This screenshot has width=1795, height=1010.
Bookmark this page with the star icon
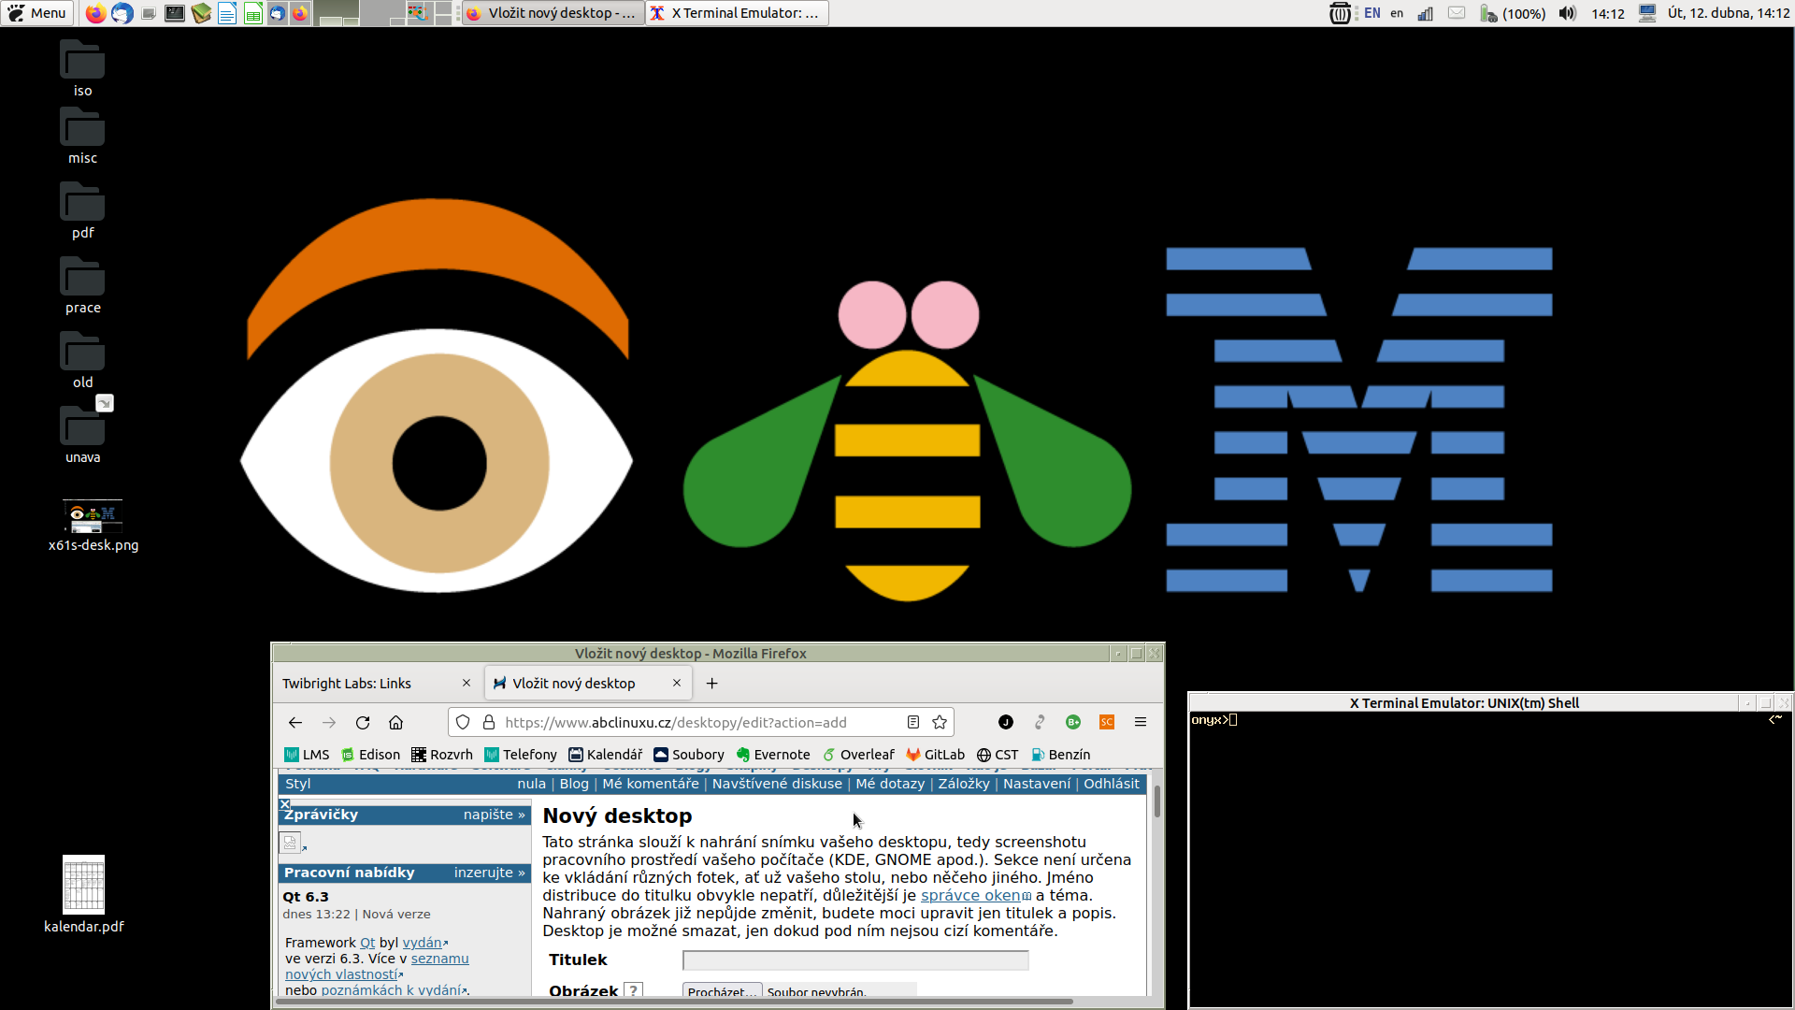pyautogui.click(x=940, y=722)
